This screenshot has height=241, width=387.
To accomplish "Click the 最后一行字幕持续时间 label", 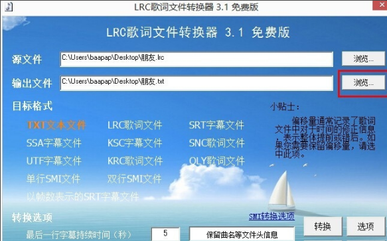I will (79, 234).
